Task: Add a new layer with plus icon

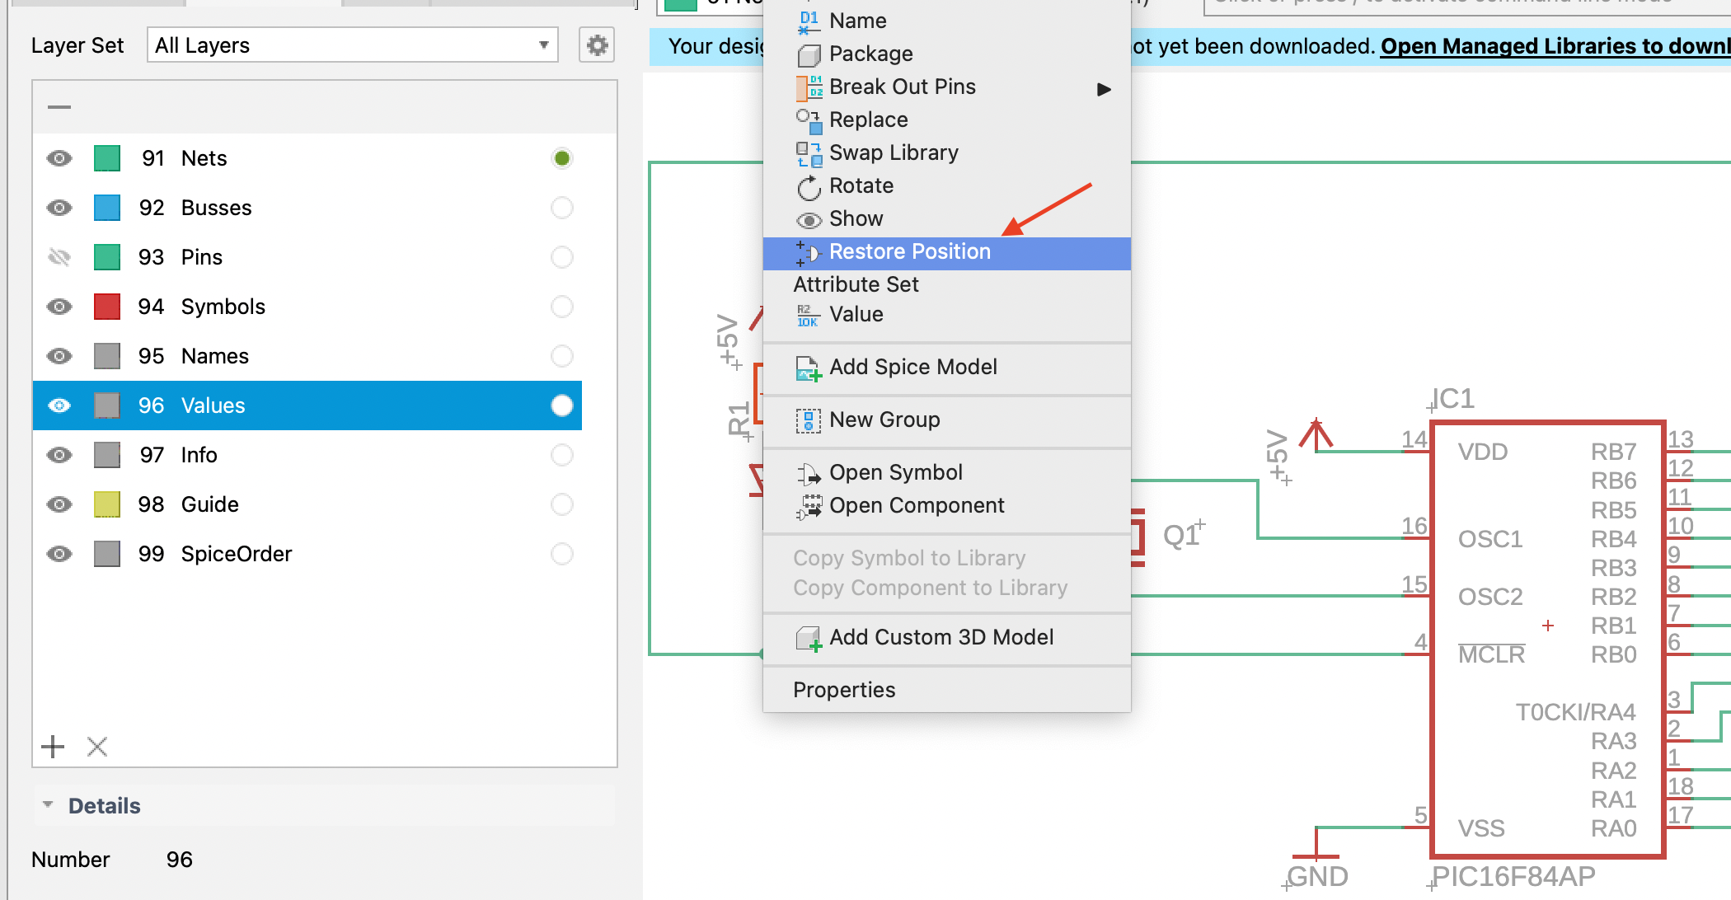Action: 53,747
